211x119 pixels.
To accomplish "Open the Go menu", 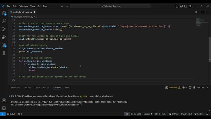I will pyautogui.click(x=39, y=6).
